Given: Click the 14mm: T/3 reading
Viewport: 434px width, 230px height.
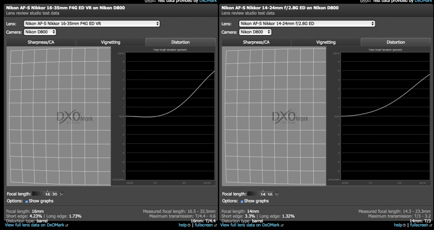Looking at the screenshot, I should (421, 221).
